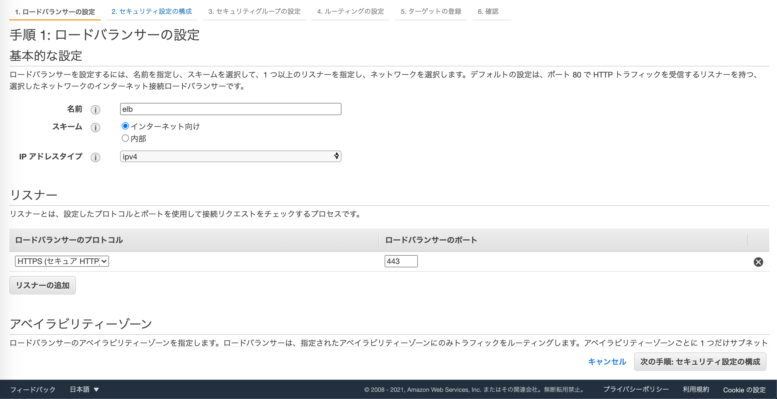
Task: Select 内部 scheme radio button
Action: (125, 138)
